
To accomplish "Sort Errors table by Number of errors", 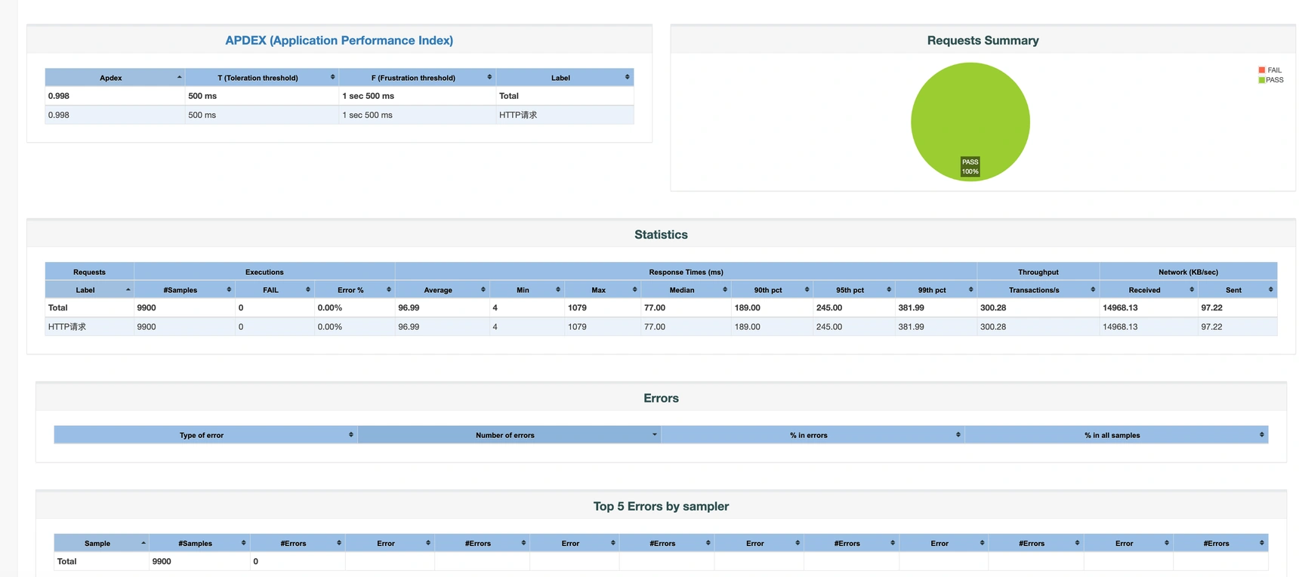I will pos(509,435).
